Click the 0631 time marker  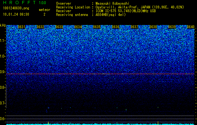[x=22, y=27]
